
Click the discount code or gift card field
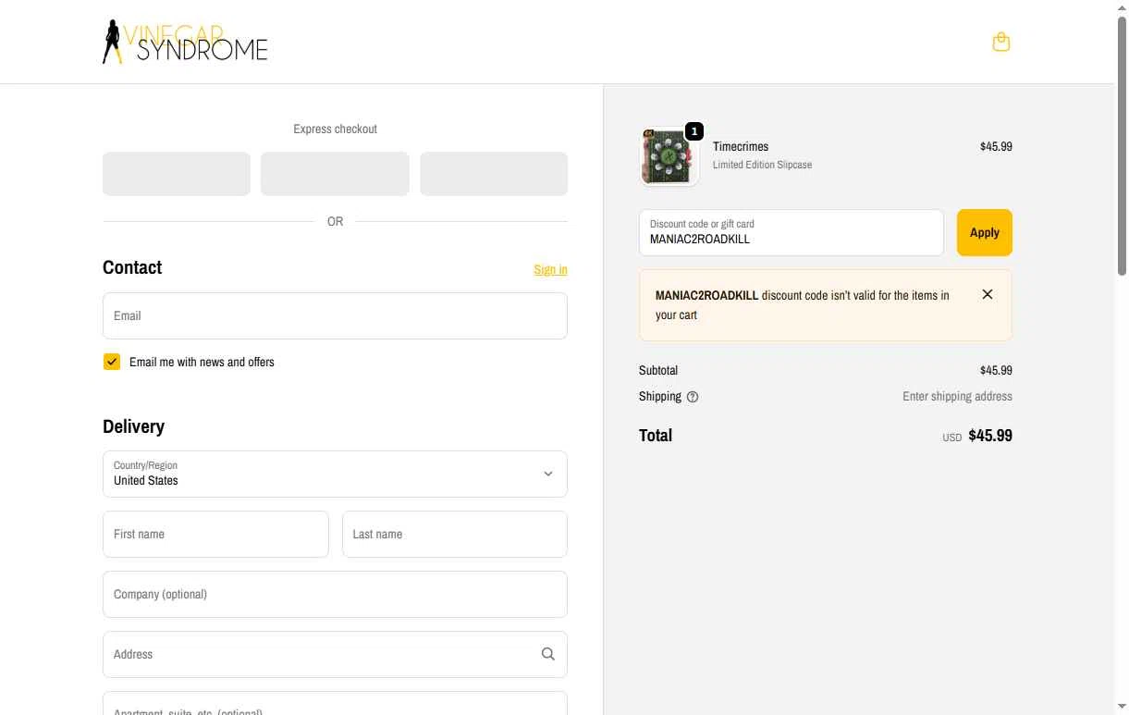tap(792, 232)
